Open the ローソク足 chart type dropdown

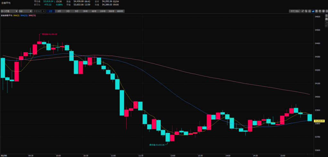pos(8,11)
